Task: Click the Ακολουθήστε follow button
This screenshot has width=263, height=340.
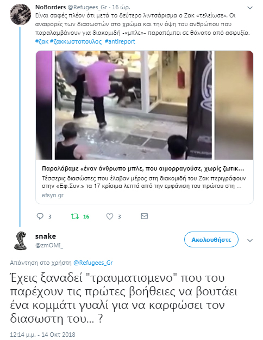Action: tap(211, 240)
